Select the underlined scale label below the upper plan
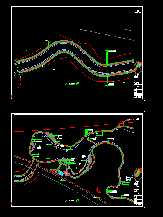Image resolution: width=163 pixels, height=217 pixels. coord(72,84)
